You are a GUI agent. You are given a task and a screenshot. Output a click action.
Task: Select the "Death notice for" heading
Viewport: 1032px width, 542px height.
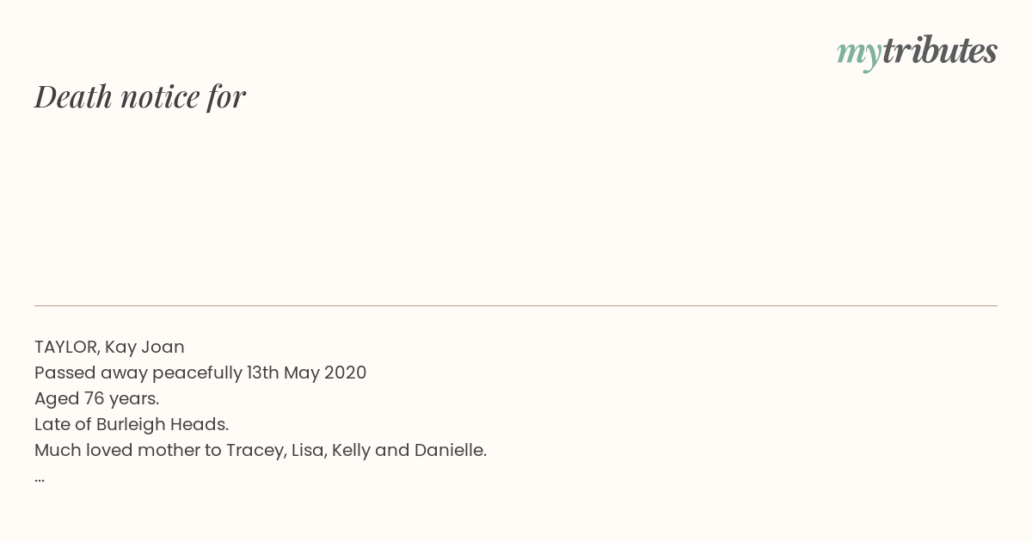[140, 96]
